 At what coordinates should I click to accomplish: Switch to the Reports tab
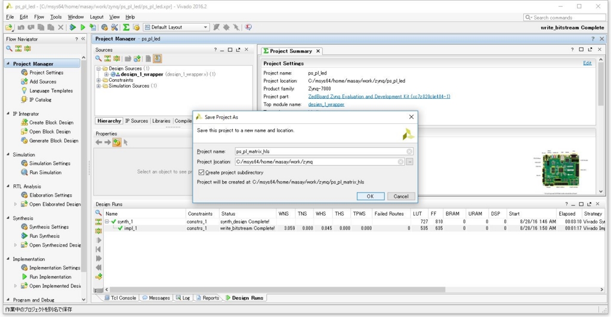click(x=207, y=298)
